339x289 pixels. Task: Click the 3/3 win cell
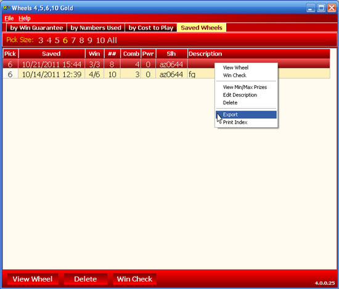click(94, 64)
